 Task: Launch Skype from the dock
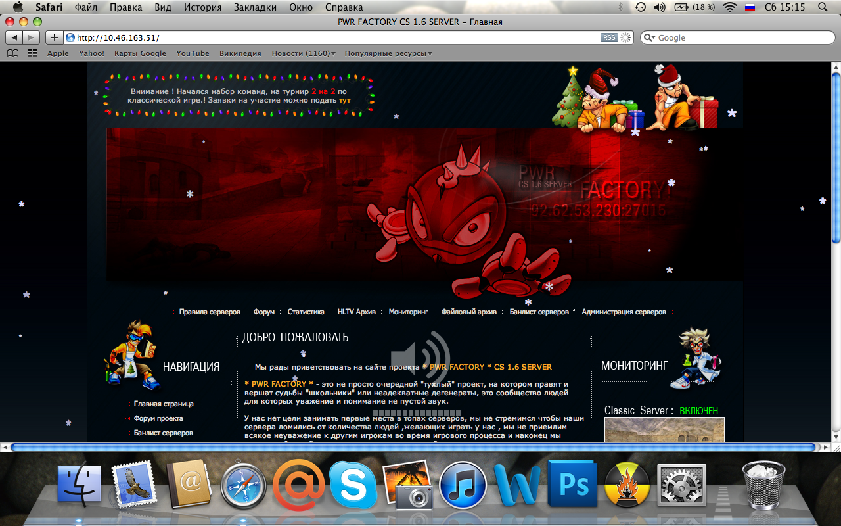pos(353,485)
